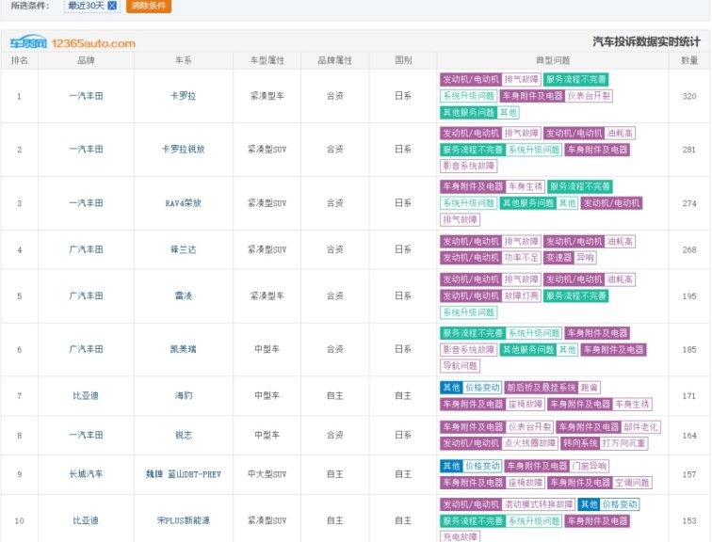This screenshot has height=542, width=712.
Task: Click complaint count 320 for 卡罗拉
Action: pyautogui.click(x=689, y=96)
